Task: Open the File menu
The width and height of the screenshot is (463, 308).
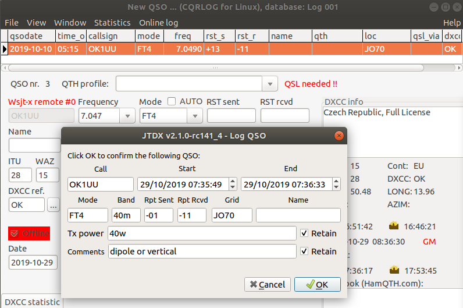Action: (12, 23)
